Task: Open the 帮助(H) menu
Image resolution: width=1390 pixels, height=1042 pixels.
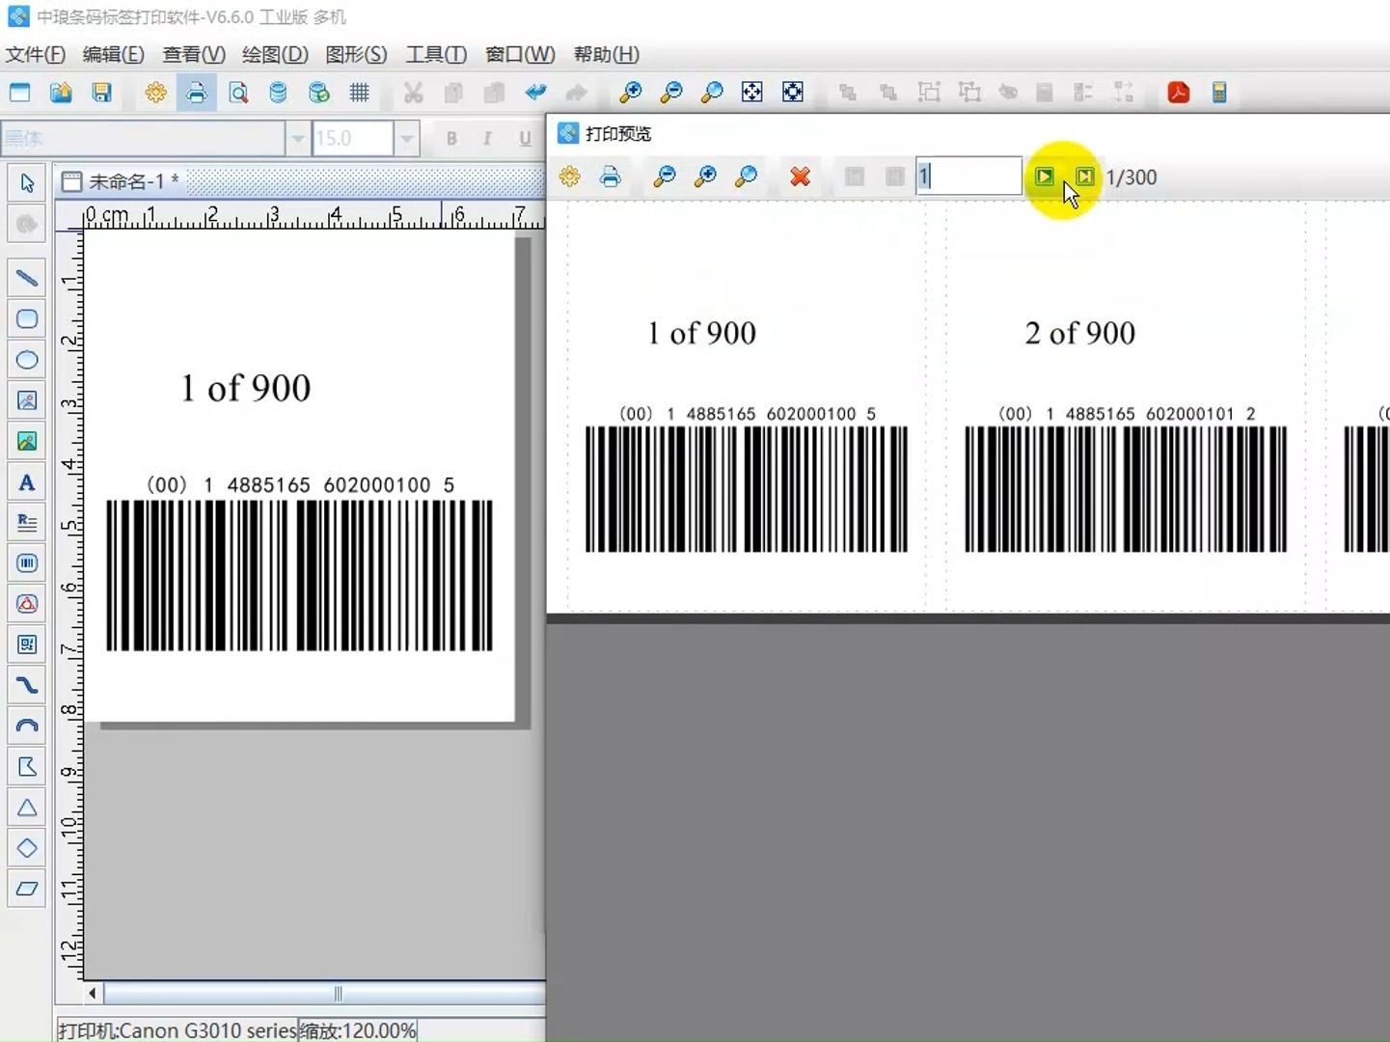Action: (x=606, y=55)
